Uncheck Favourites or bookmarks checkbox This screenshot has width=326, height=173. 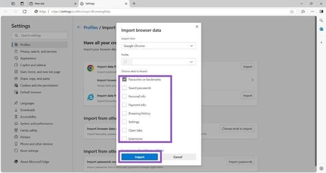(x=124, y=80)
